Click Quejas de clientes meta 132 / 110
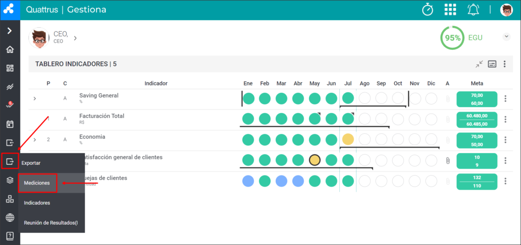This screenshot has width=521, height=245. click(x=477, y=181)
